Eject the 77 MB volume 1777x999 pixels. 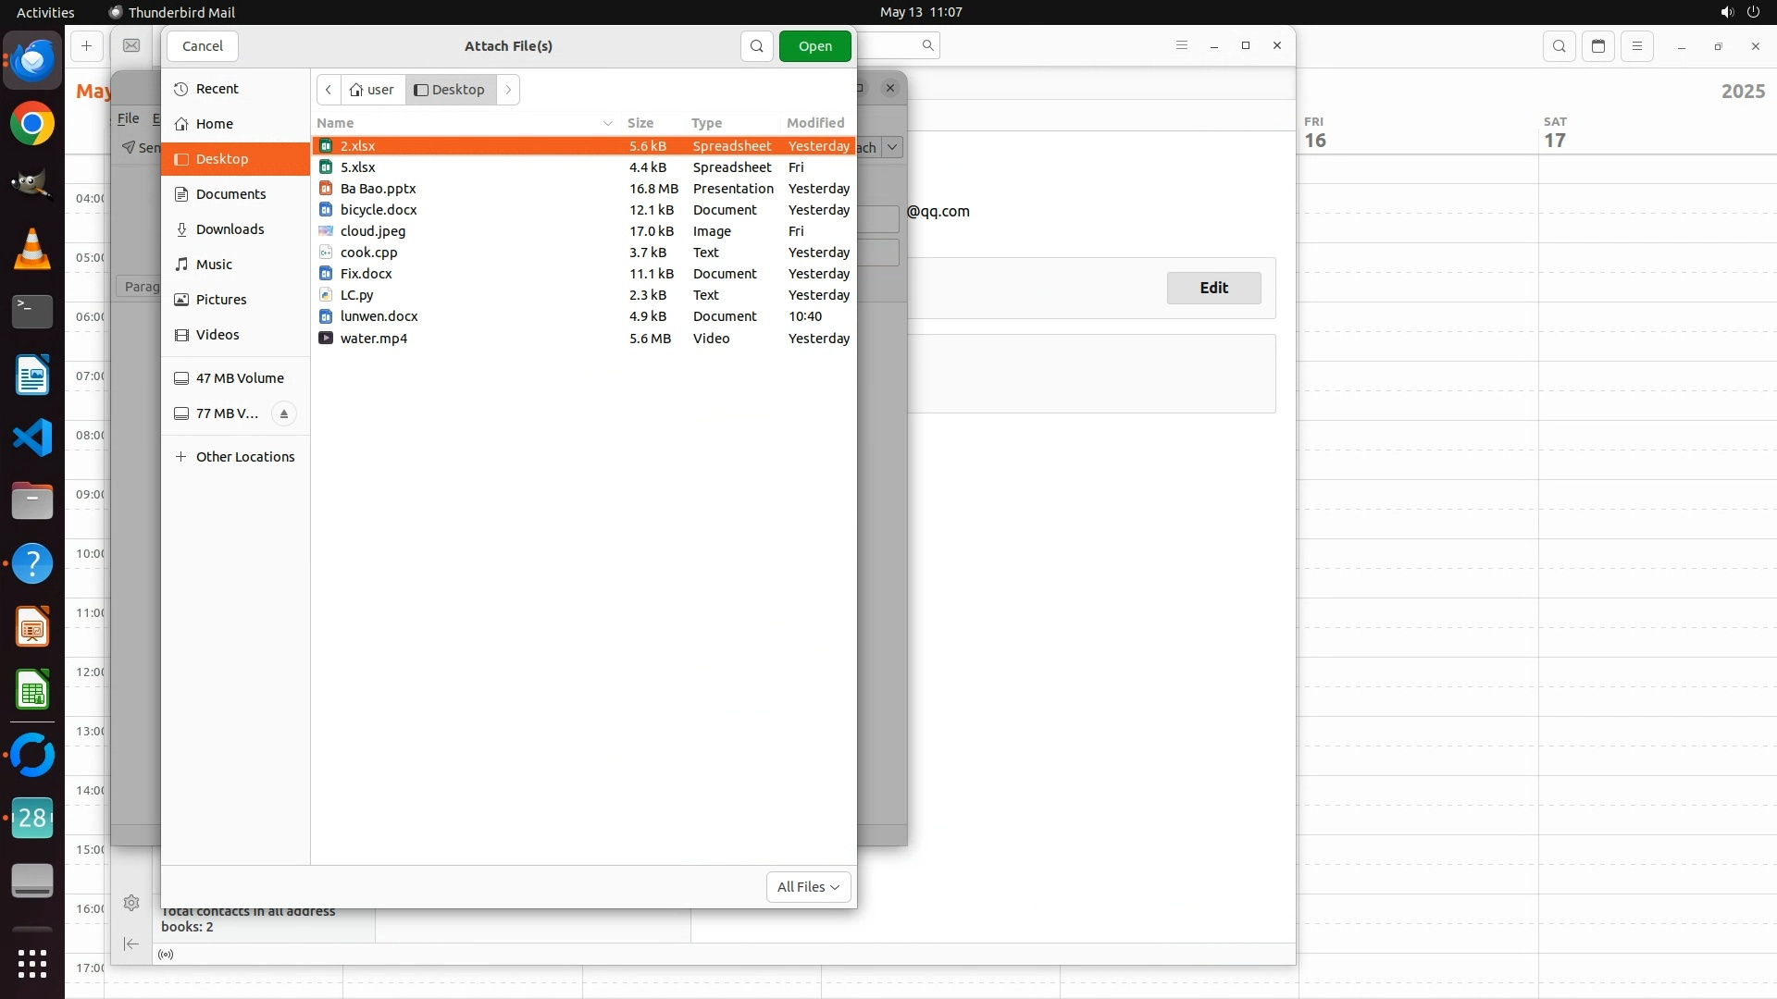284,413
